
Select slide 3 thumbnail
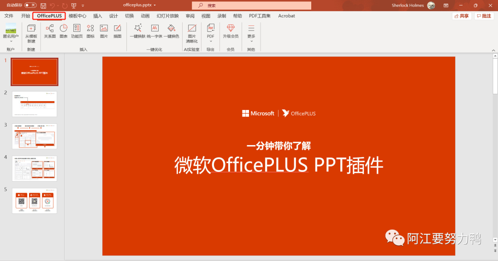click(x=35, y=136)
